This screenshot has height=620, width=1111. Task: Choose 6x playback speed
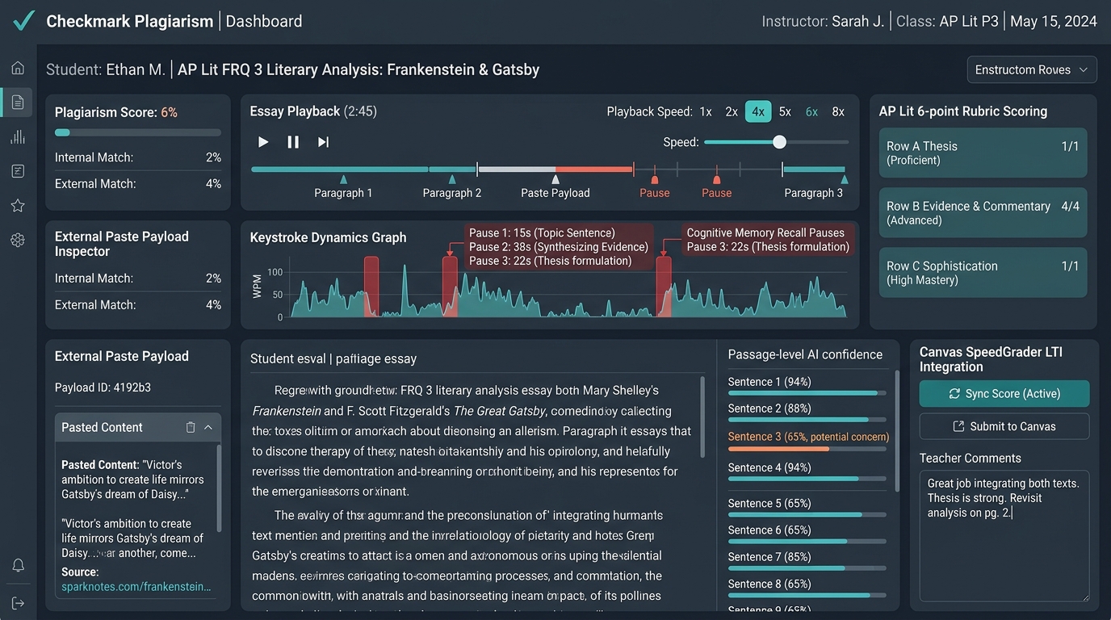[811, 111]
